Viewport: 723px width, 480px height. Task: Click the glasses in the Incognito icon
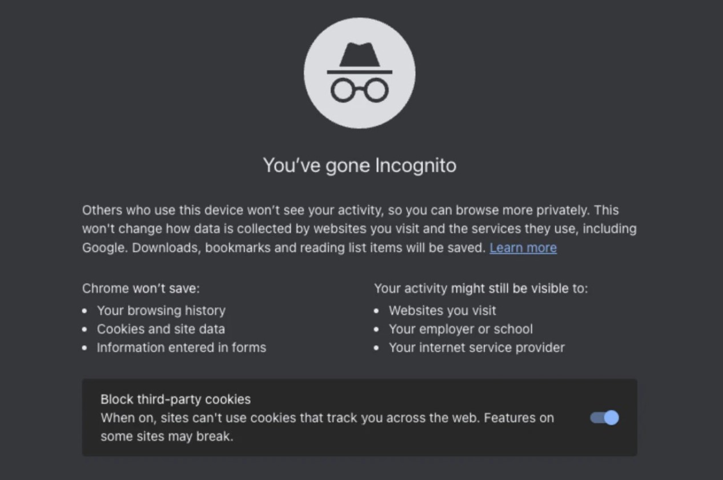coord(359,89)
